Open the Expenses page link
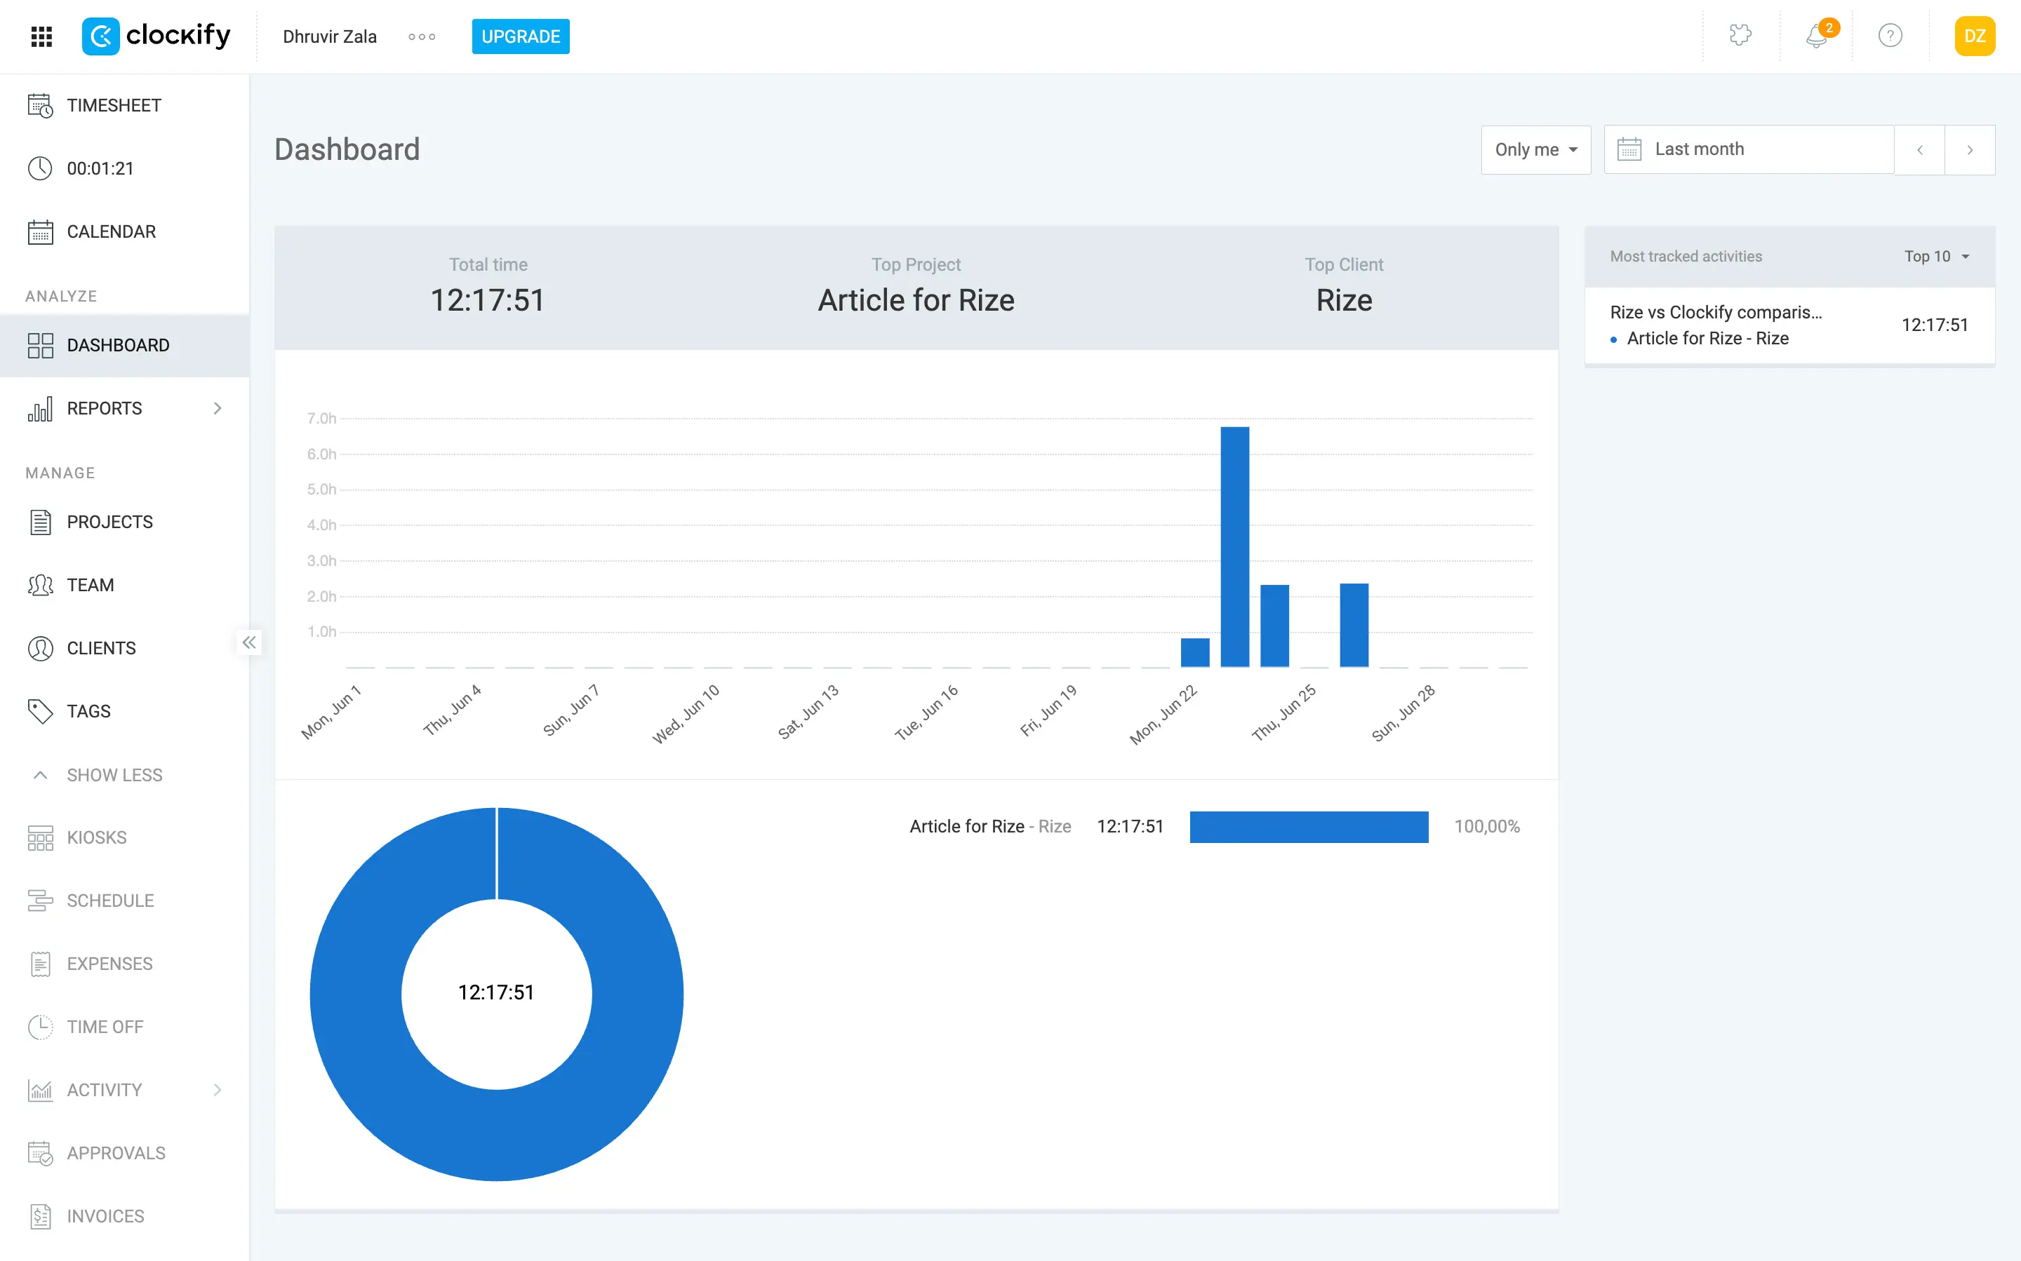Screen dimensions: 2021x1261 124,964
